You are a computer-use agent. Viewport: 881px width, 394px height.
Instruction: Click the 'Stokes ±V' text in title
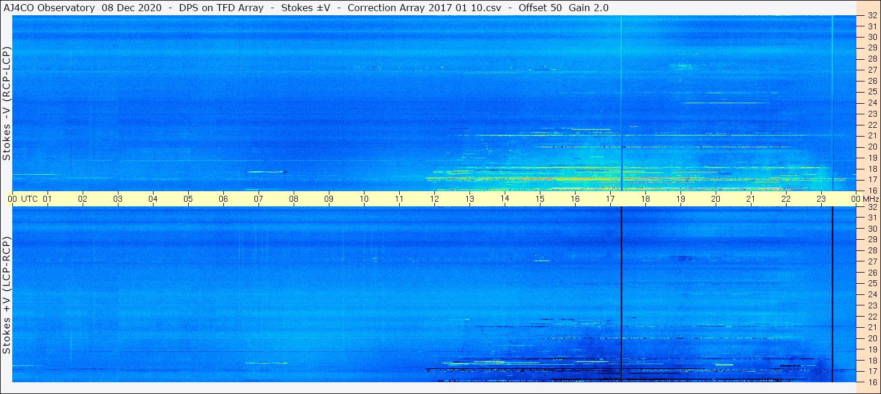pyautogui.click(x=306, y=8)
